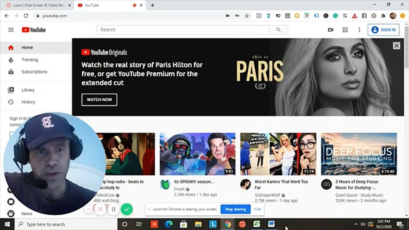The height and width of the screenshot is (230, 409).
Task: Click the camera icon in address bar
Action: [228, 16]
